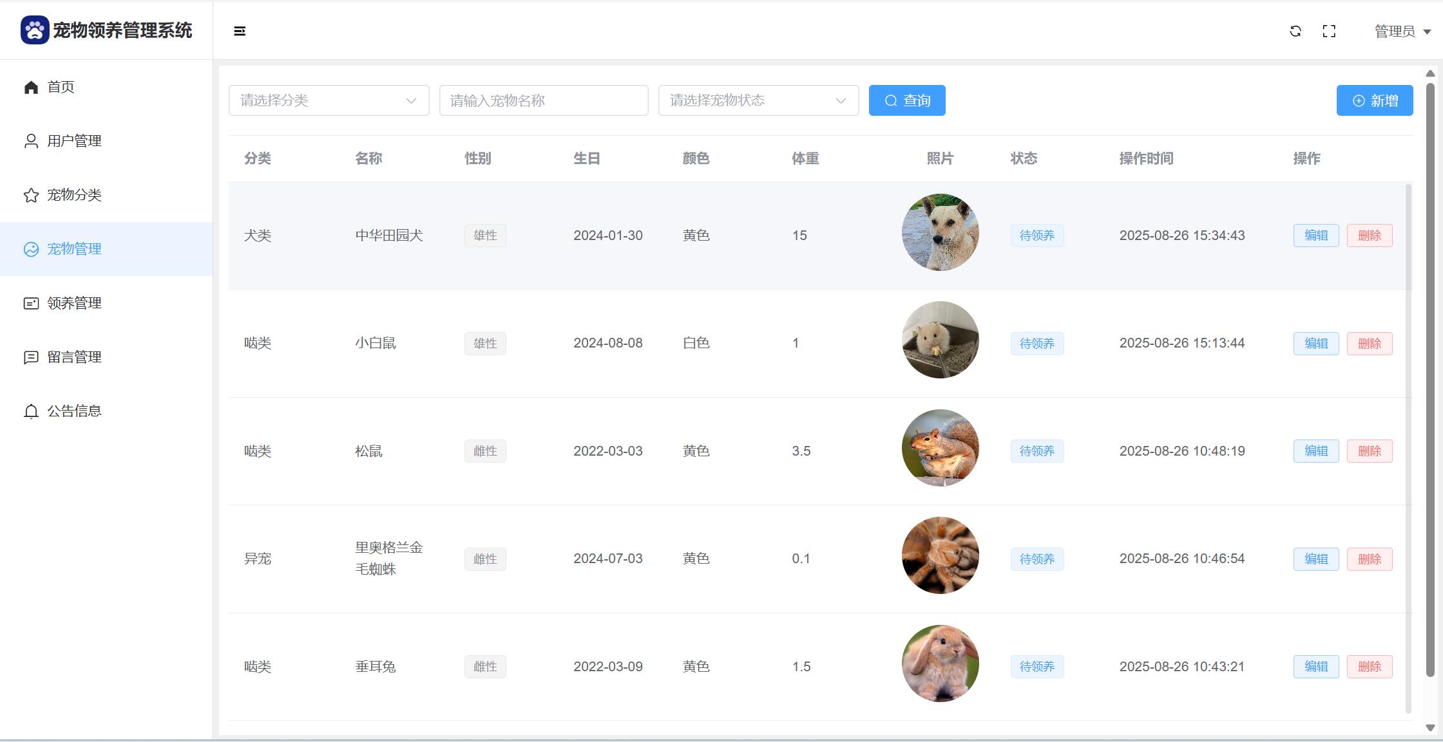Click the paw logo icon
The image size is (1443, 742).
[35, 30]
